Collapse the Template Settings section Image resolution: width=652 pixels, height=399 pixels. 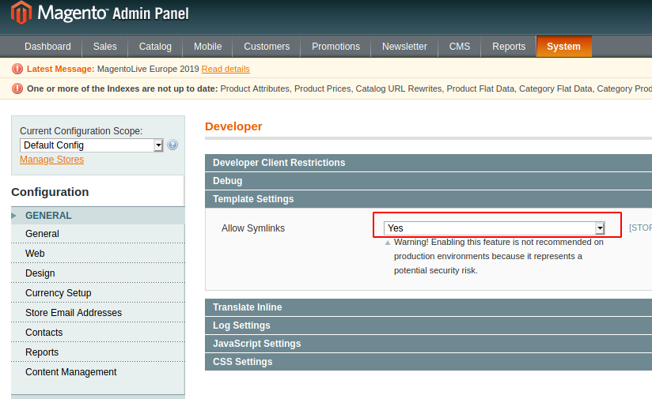click(x=428, y=199)
